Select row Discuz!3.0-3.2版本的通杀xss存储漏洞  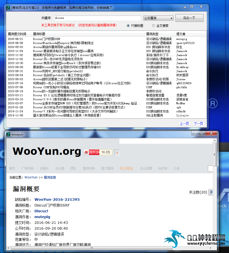point(106,99)
